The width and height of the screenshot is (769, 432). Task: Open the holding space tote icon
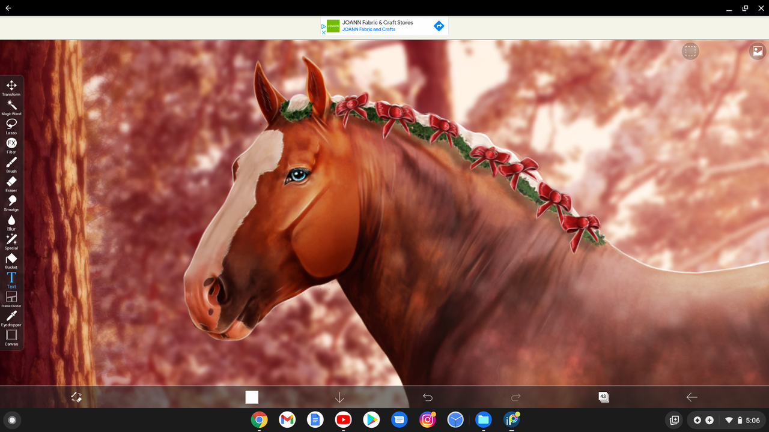click(674, 420)
